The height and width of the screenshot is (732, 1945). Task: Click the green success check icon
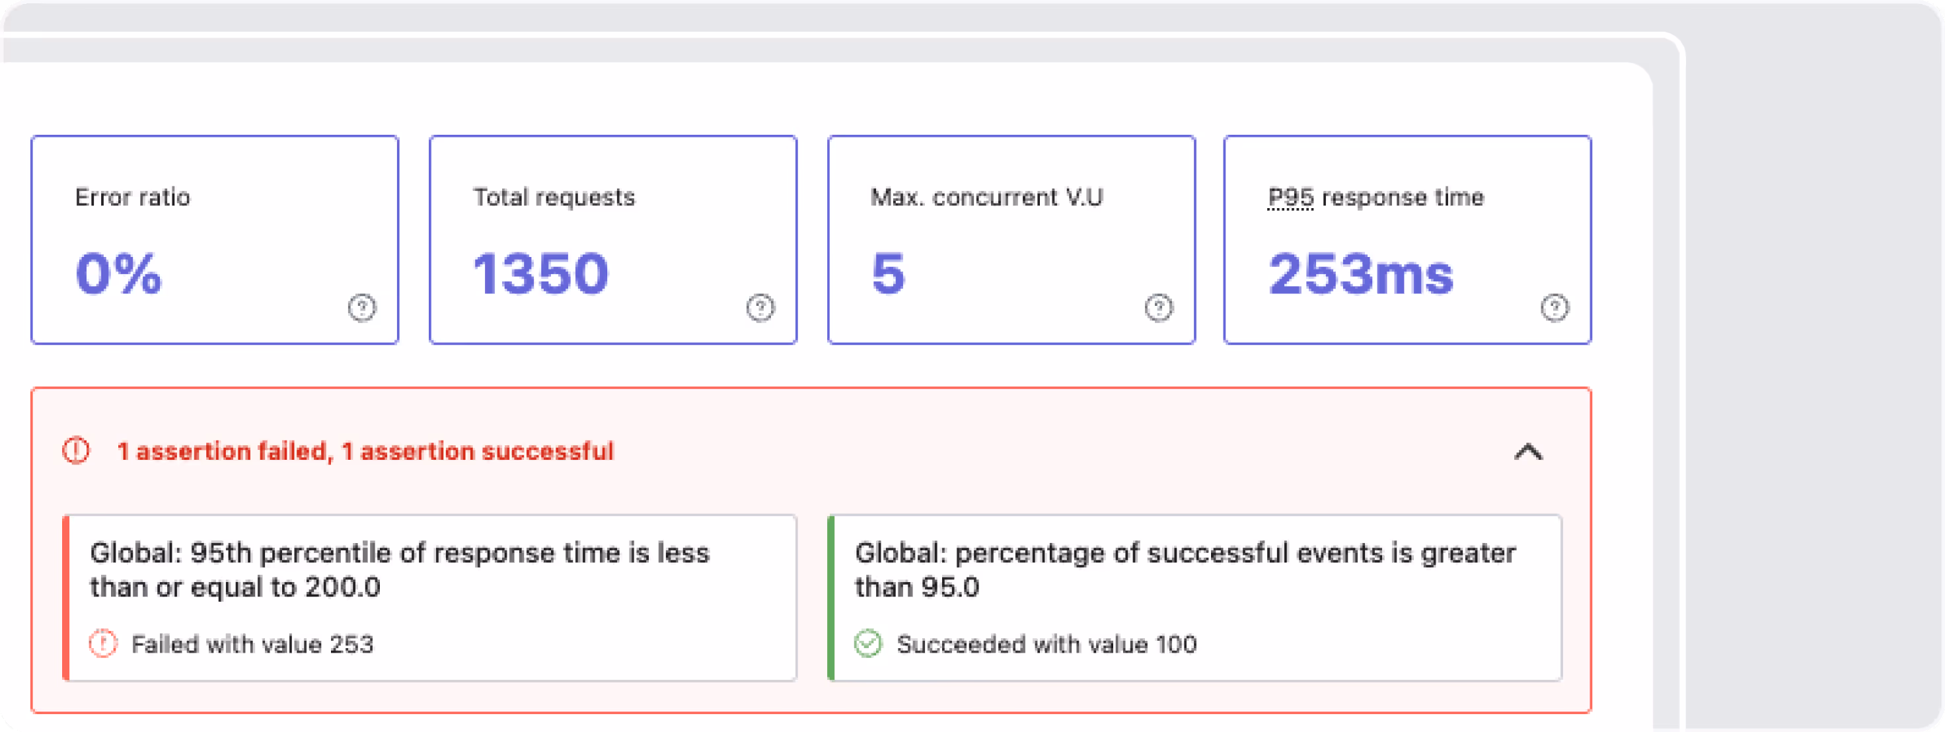pos(867,643)
